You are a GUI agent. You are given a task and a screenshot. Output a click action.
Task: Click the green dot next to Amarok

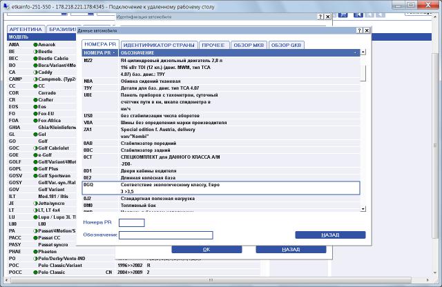tap(35, 45)
